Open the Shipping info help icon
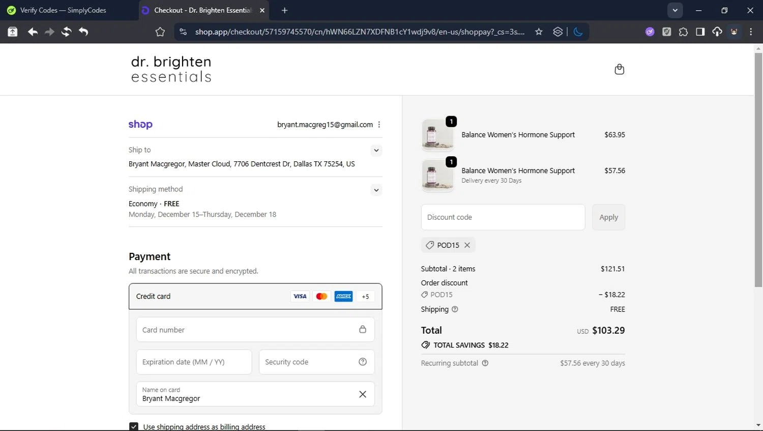 (455, 309)
